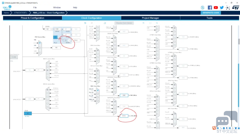Open the DIVM3 /32 dropdown
Viewport: 240px width, 136px height.
[49, 29]
